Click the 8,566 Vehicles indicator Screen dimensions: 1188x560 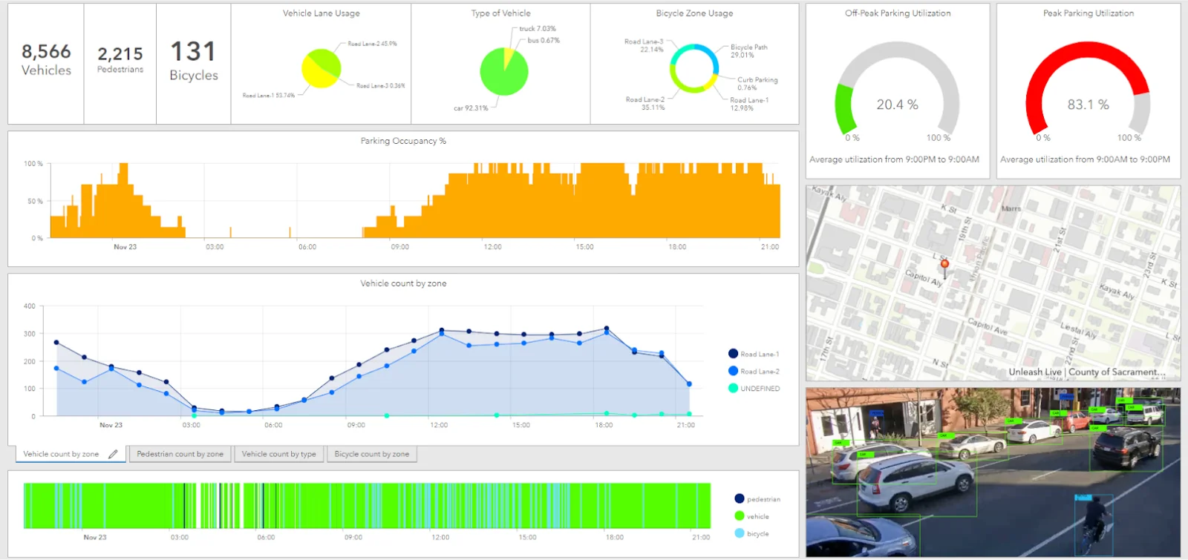tap(46, 61)
